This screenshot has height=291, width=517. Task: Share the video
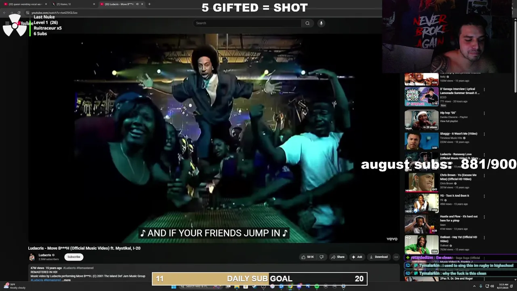coord(338,257)
